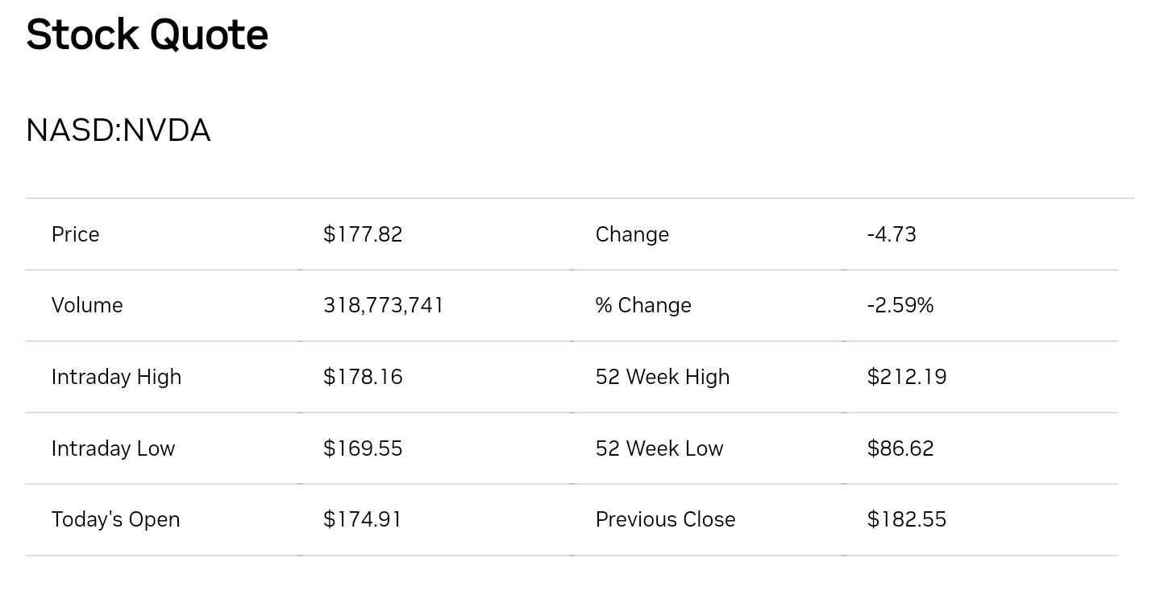Click the Stock Quote heading

[147, 35]
